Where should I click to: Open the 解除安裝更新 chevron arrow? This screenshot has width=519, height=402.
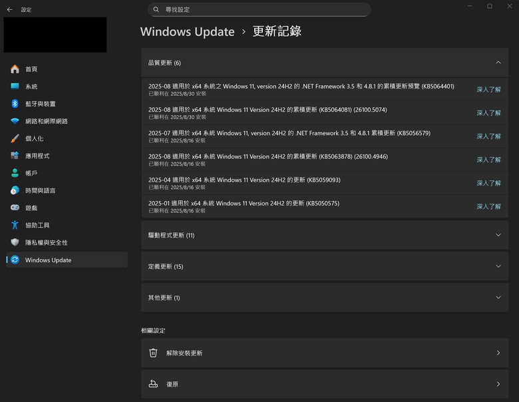coord(498,353)
